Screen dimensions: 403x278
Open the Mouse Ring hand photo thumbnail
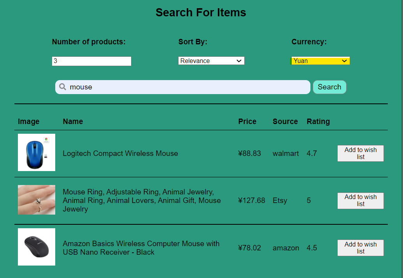click(x=37, y=199)
